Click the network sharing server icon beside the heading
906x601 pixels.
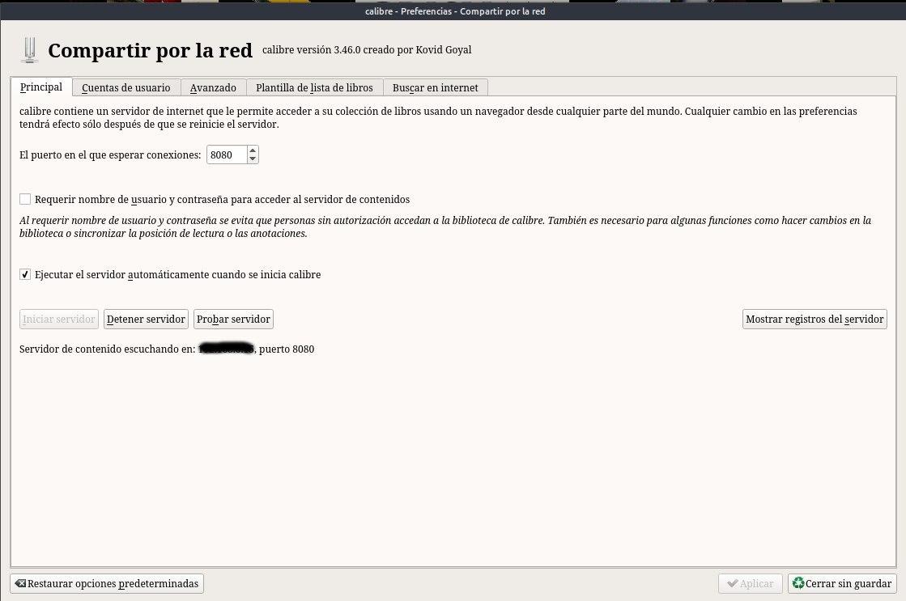pos(29,49)
